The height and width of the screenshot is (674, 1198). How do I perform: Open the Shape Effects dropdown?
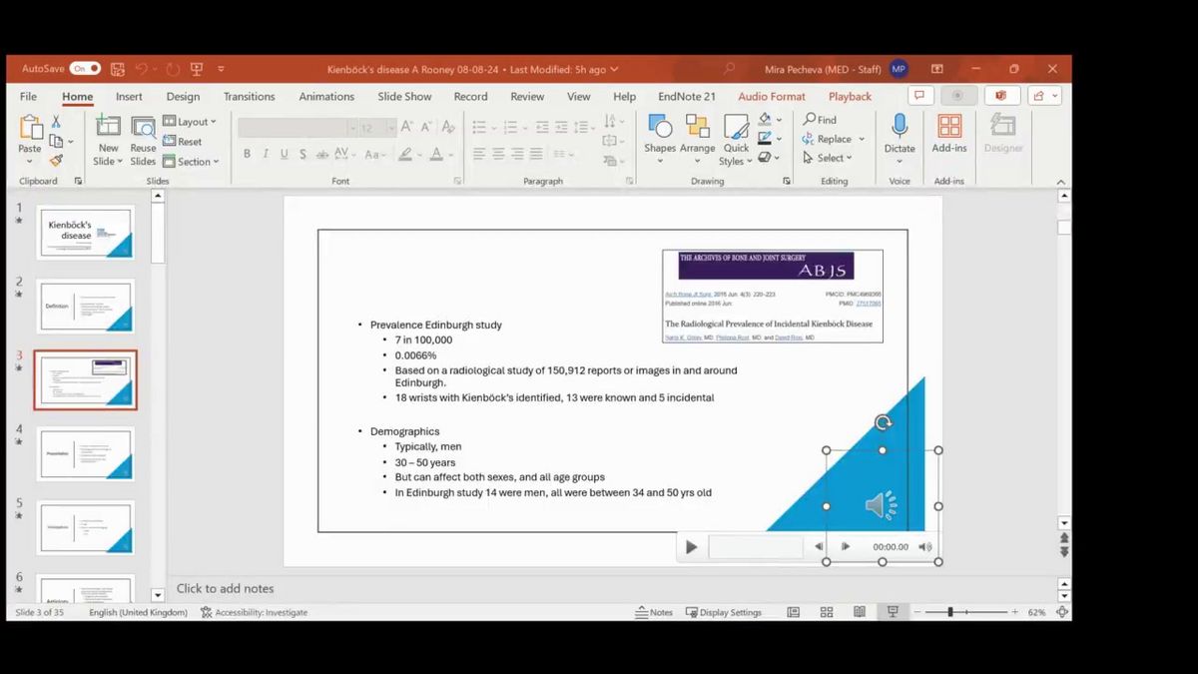click(x=769, y=158)
